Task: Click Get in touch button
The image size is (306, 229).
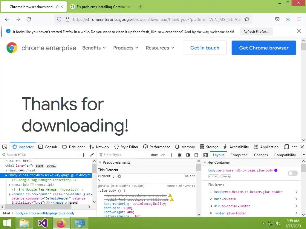Action: pos(205,48)
